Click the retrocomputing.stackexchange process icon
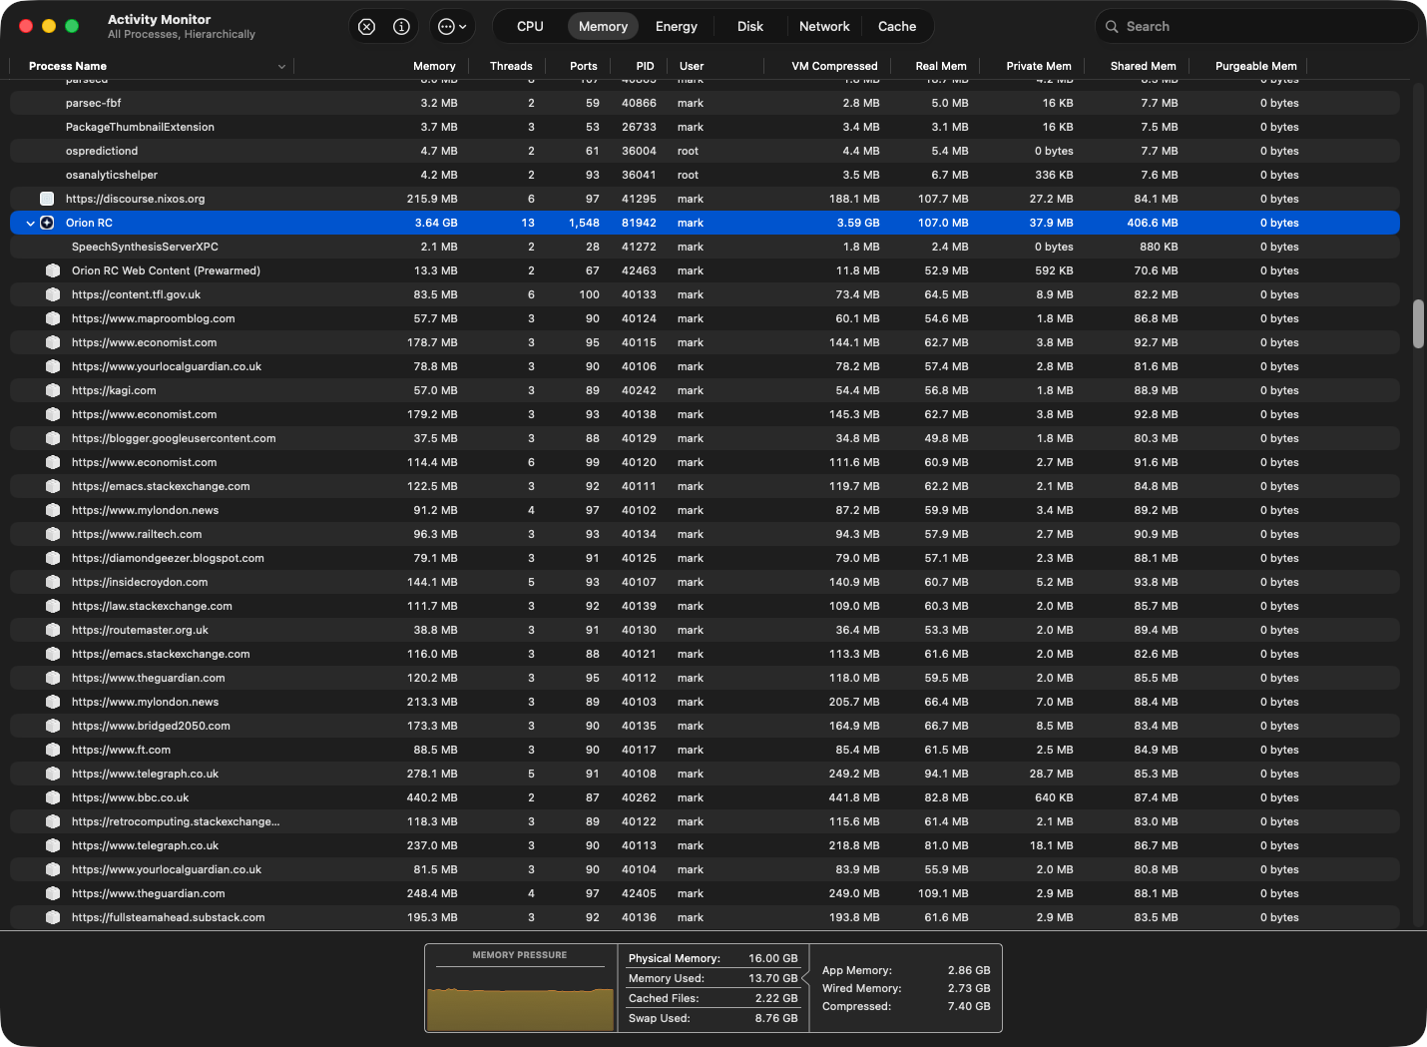 53,821
